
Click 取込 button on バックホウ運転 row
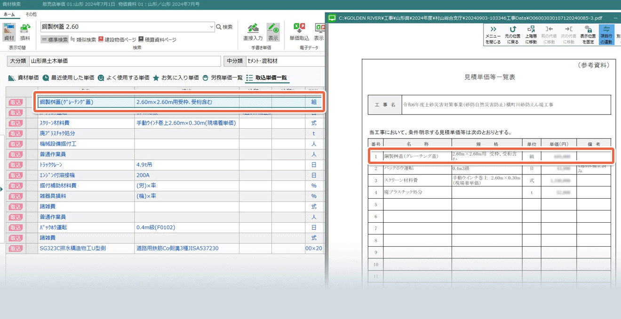tap(16, 227)
